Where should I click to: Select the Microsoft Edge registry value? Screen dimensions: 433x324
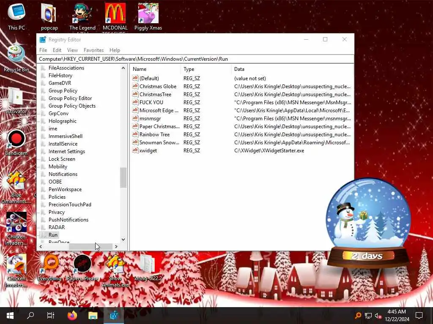tap(159, 110)
